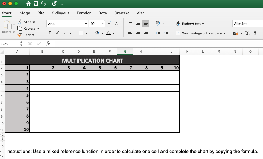Click Kopiera to copy
Viewport: 263px width, 159px height.
tap(27, 28)
